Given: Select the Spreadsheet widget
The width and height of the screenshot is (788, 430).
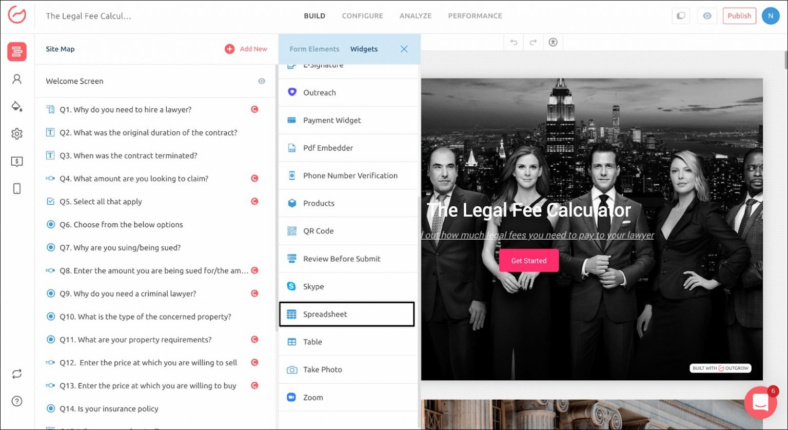Looking at the screenshot, I should pos(347,314).
